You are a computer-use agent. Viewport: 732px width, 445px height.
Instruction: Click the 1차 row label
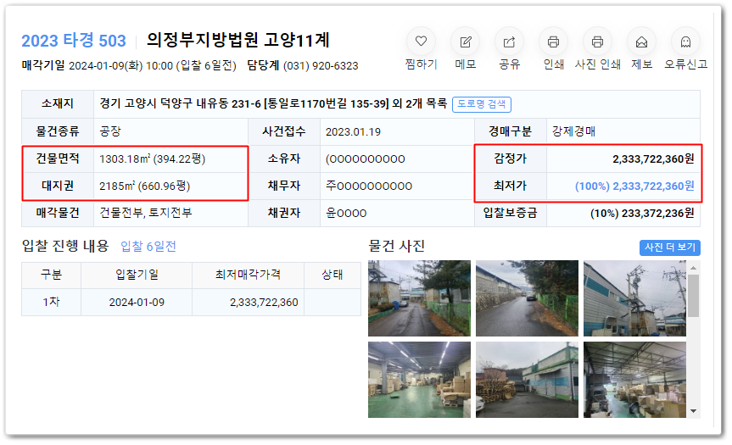tap(52, 302)
